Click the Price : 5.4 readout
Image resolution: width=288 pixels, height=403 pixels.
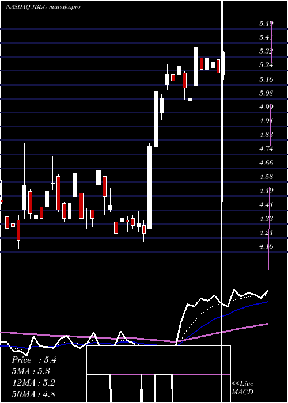(34, 360)
